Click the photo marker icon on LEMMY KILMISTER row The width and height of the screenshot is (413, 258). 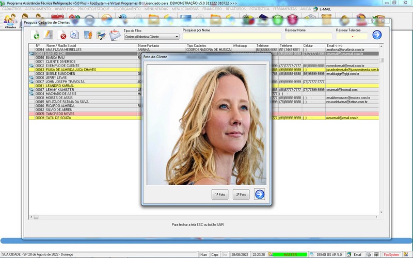pos(31,90)
